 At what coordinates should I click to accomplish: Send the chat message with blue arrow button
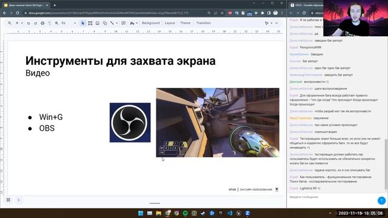(381, 200)
